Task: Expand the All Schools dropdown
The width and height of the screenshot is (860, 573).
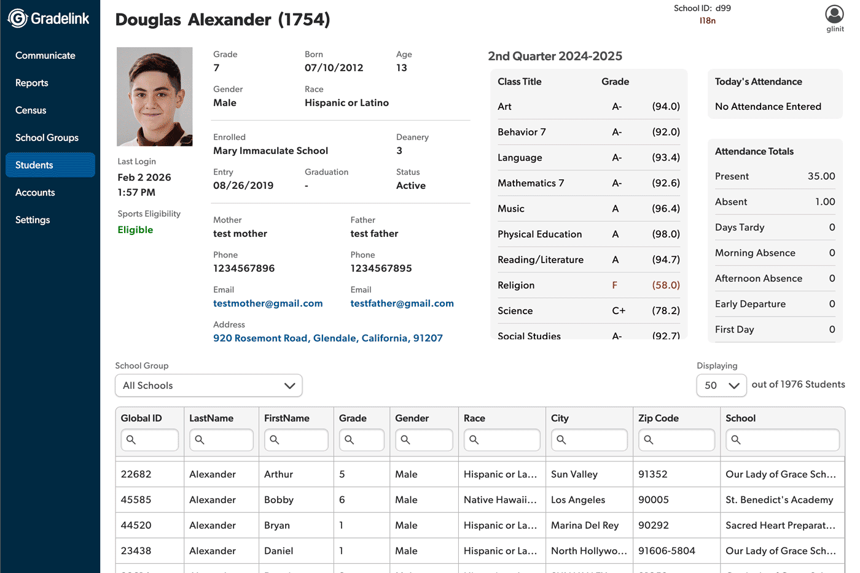Action: pyautogui.click(x=209, y=385)
